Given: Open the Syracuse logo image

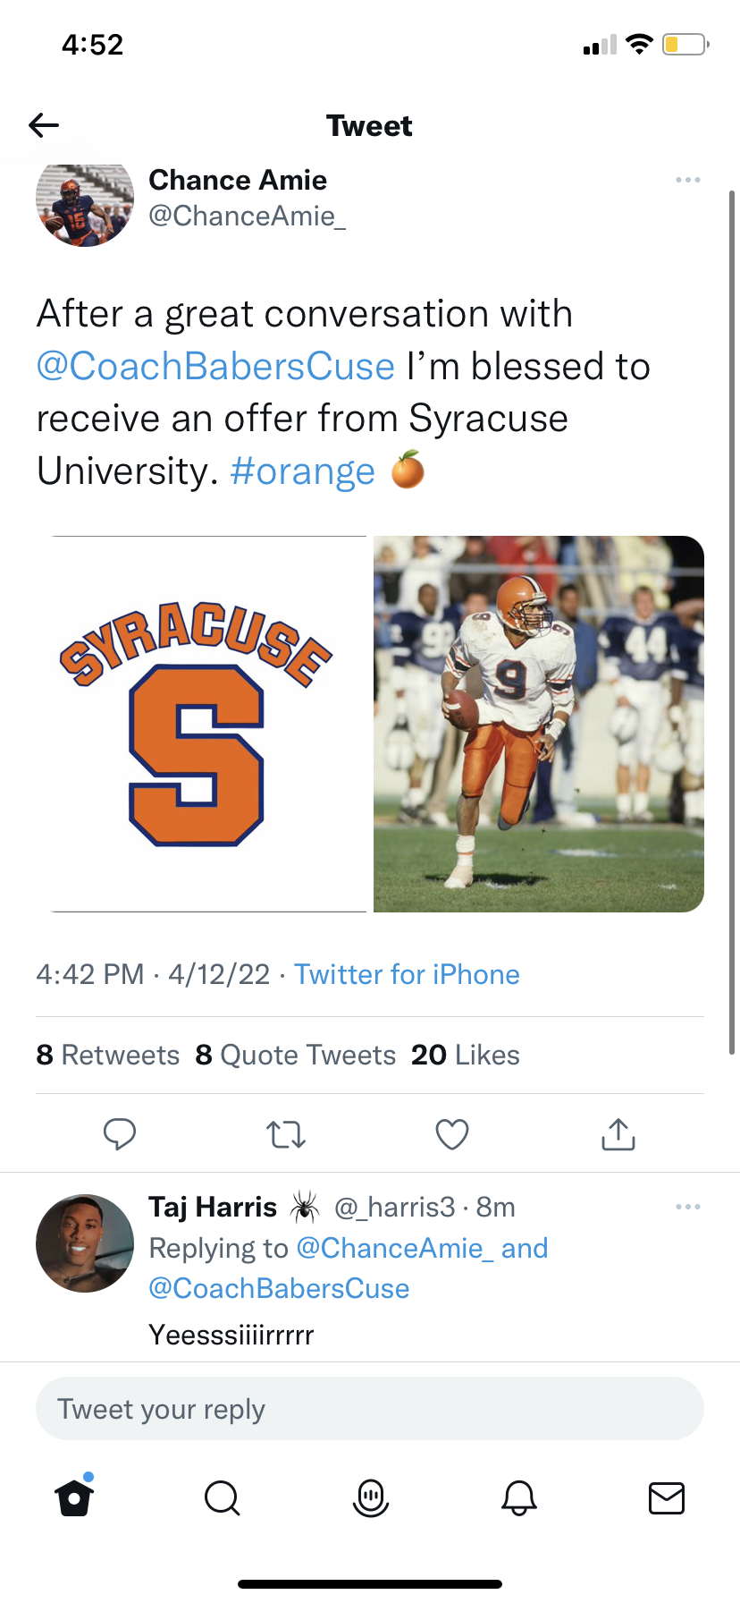Looking at the screenshot, I should point(202,724).
